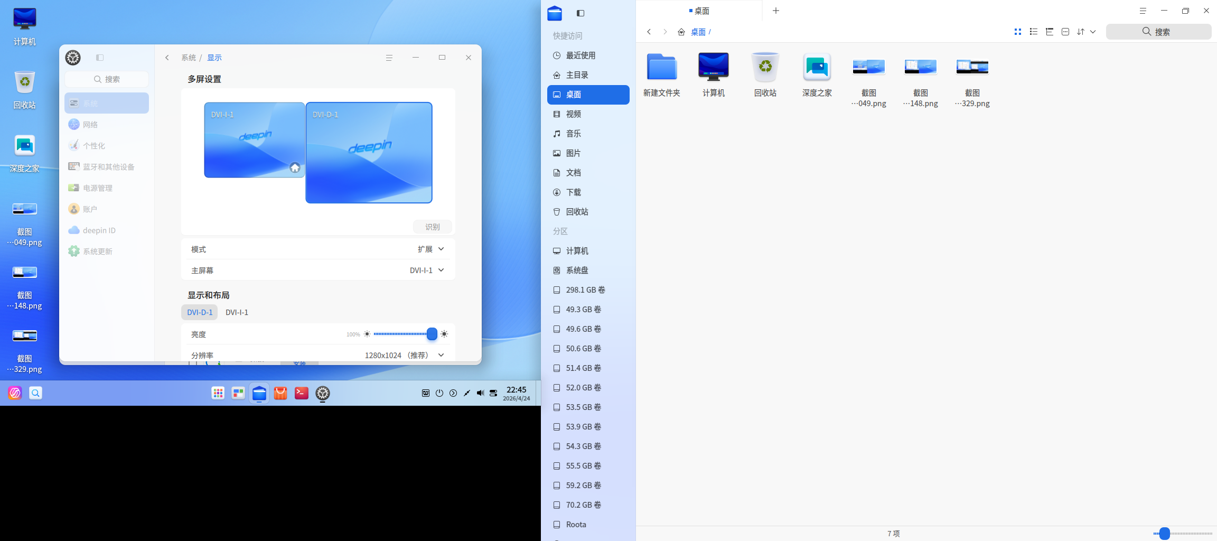Open the 截图…148.png desktop thumbnail

(24, 272)
